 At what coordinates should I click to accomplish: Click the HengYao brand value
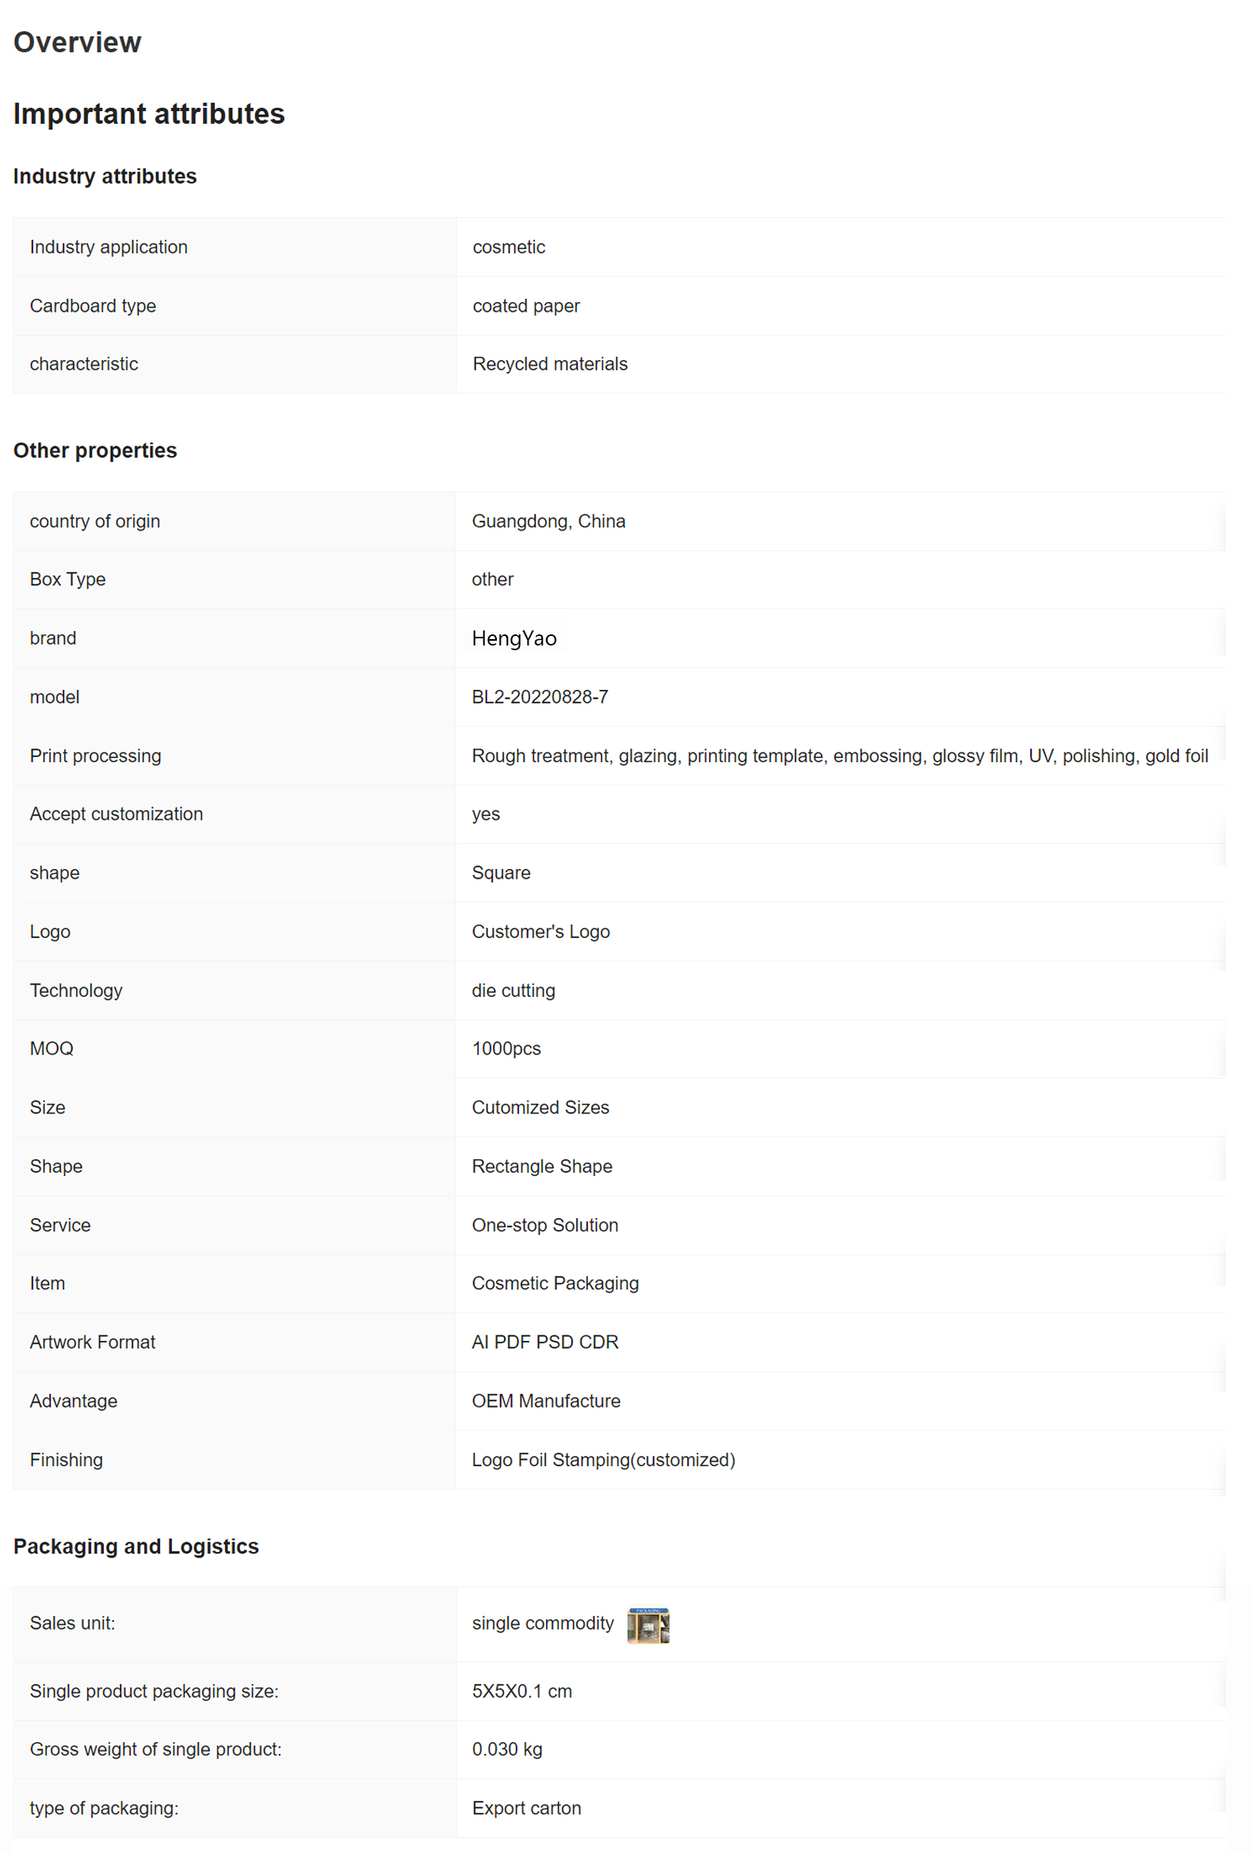pyautogui.click(x=514, y=638)
